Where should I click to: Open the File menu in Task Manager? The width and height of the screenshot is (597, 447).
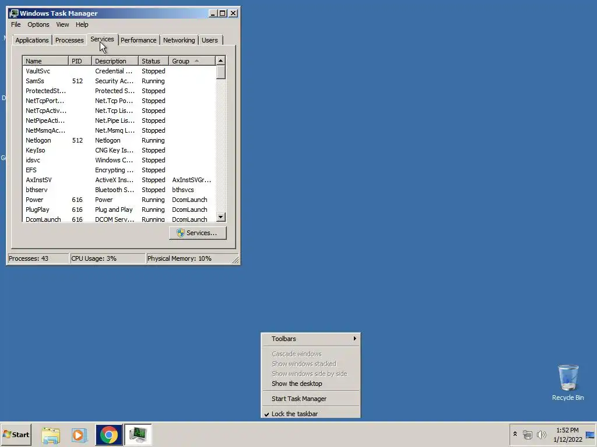pos(16,24)
